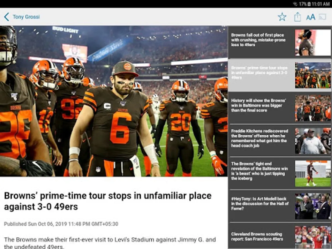
Task: Tap the main Browns players hero photo
Action: 114,101
